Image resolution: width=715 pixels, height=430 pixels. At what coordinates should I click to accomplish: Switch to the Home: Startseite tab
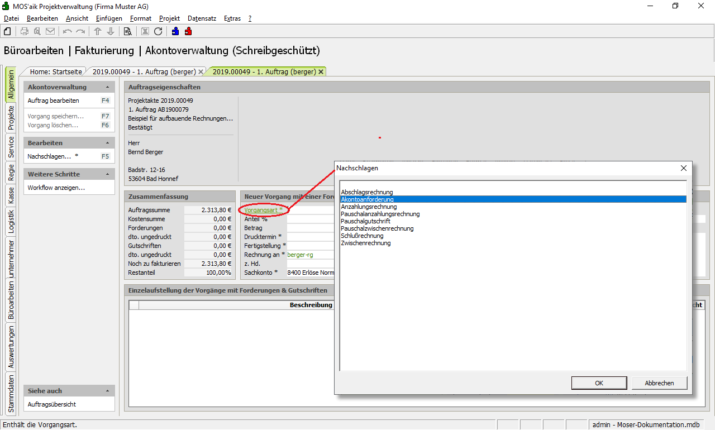pos(56,72)
